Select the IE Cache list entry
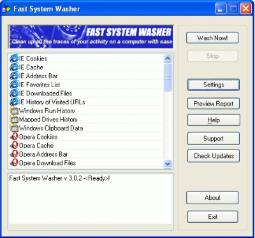 (x=86, y=67)
